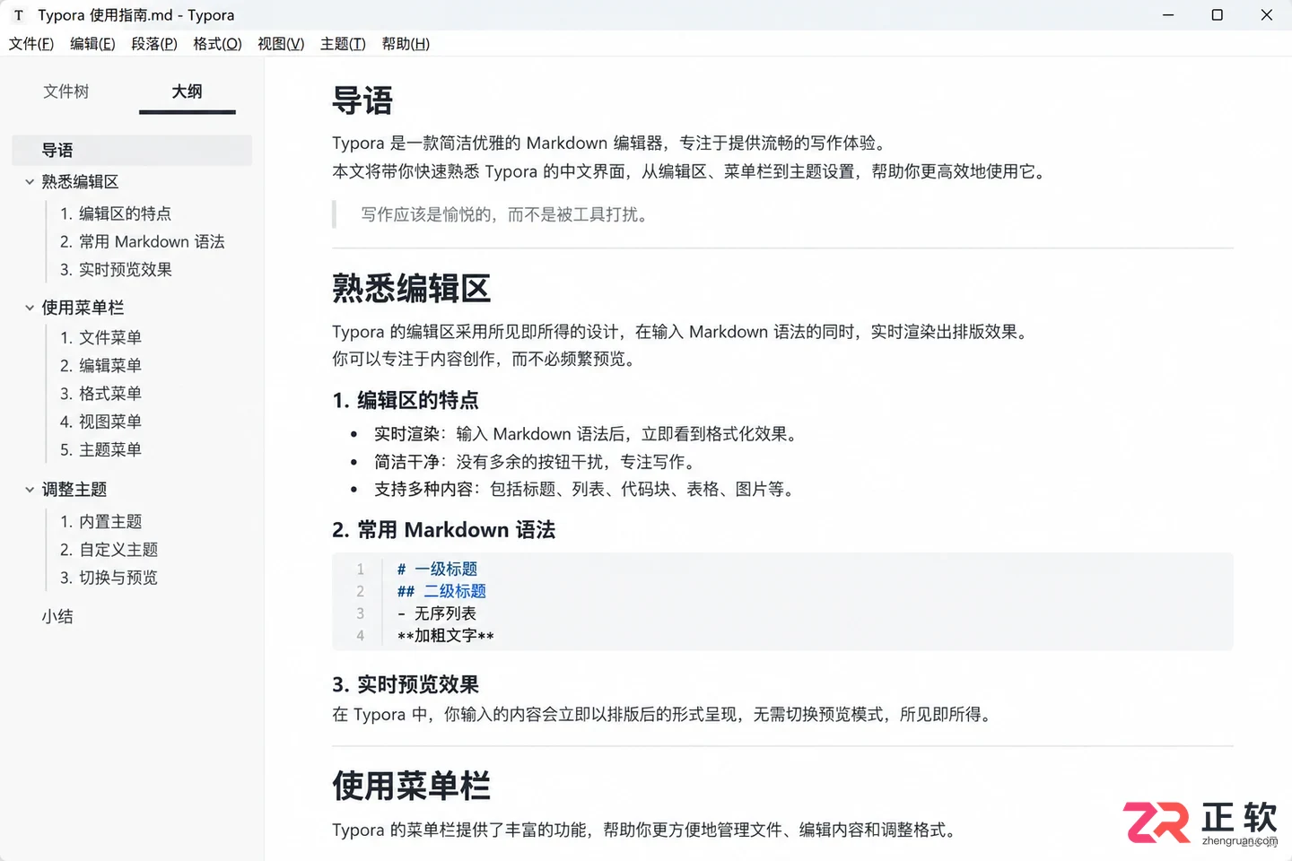Go to outline item 5. 主题菜单
The width and height of the screenshot is (1292, 861).
click(x=100, y=449)
